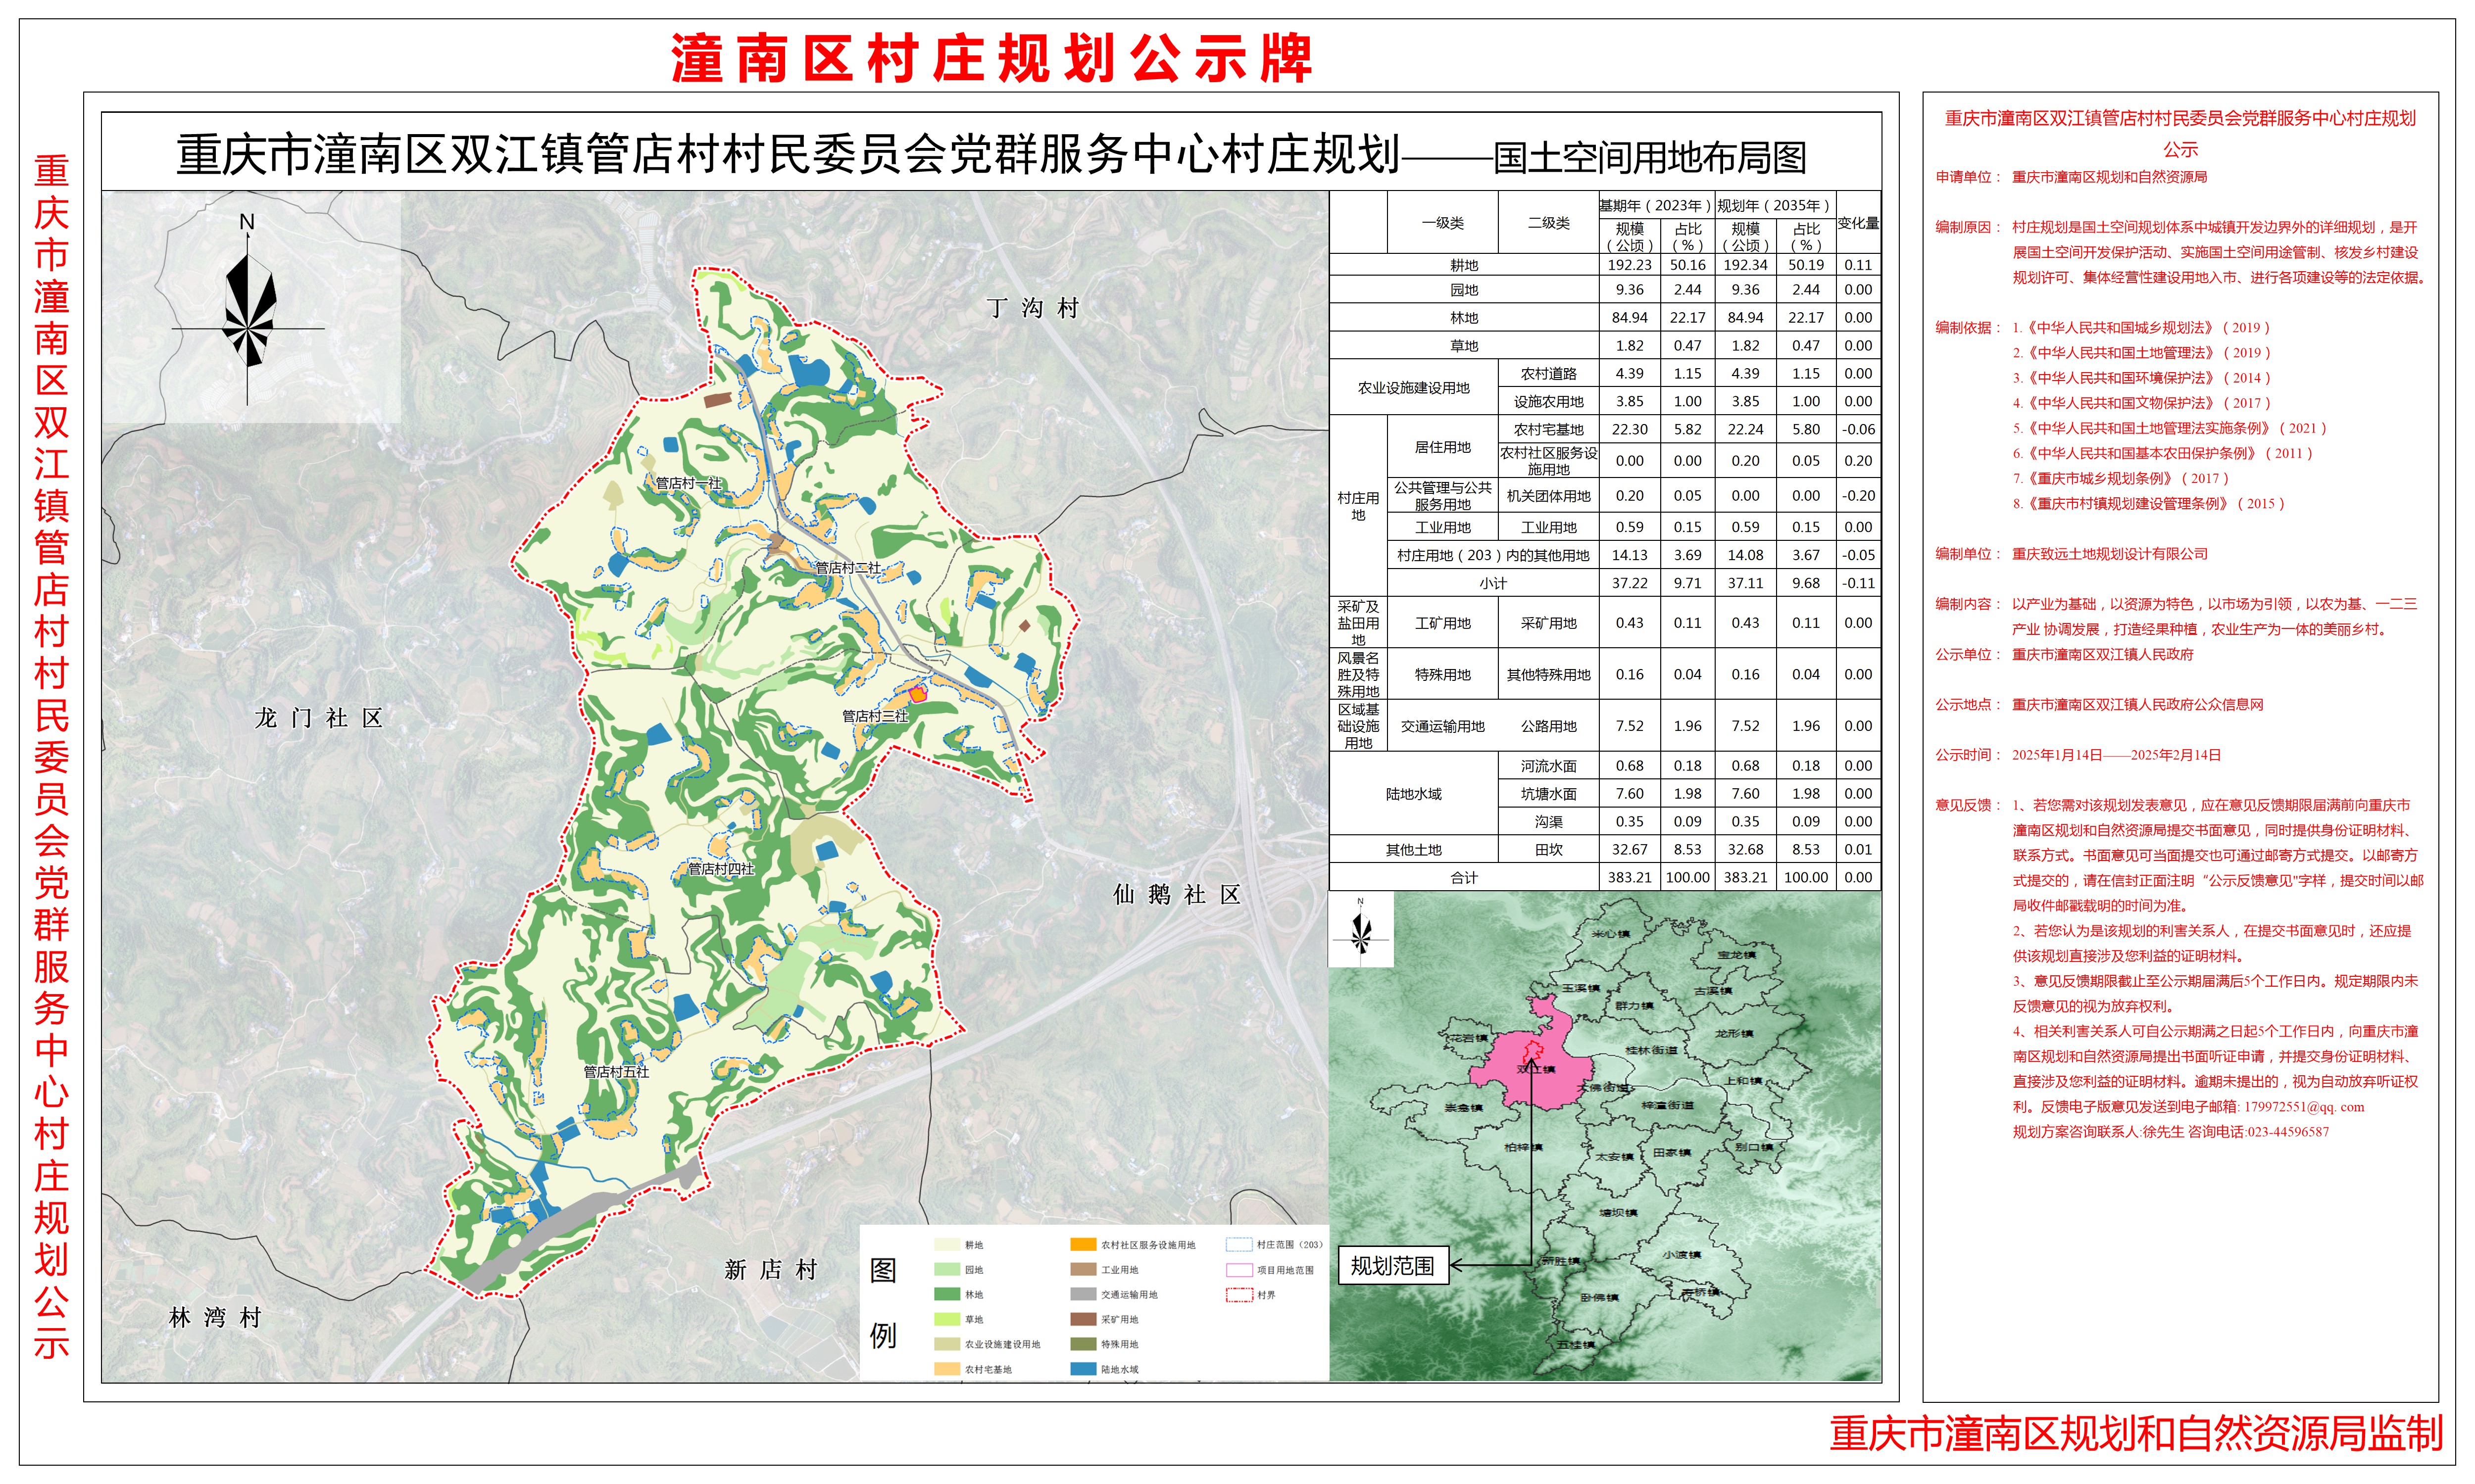
Task: Click the 宝龙镇 label on the inset map
Action: pos(1736,955)
